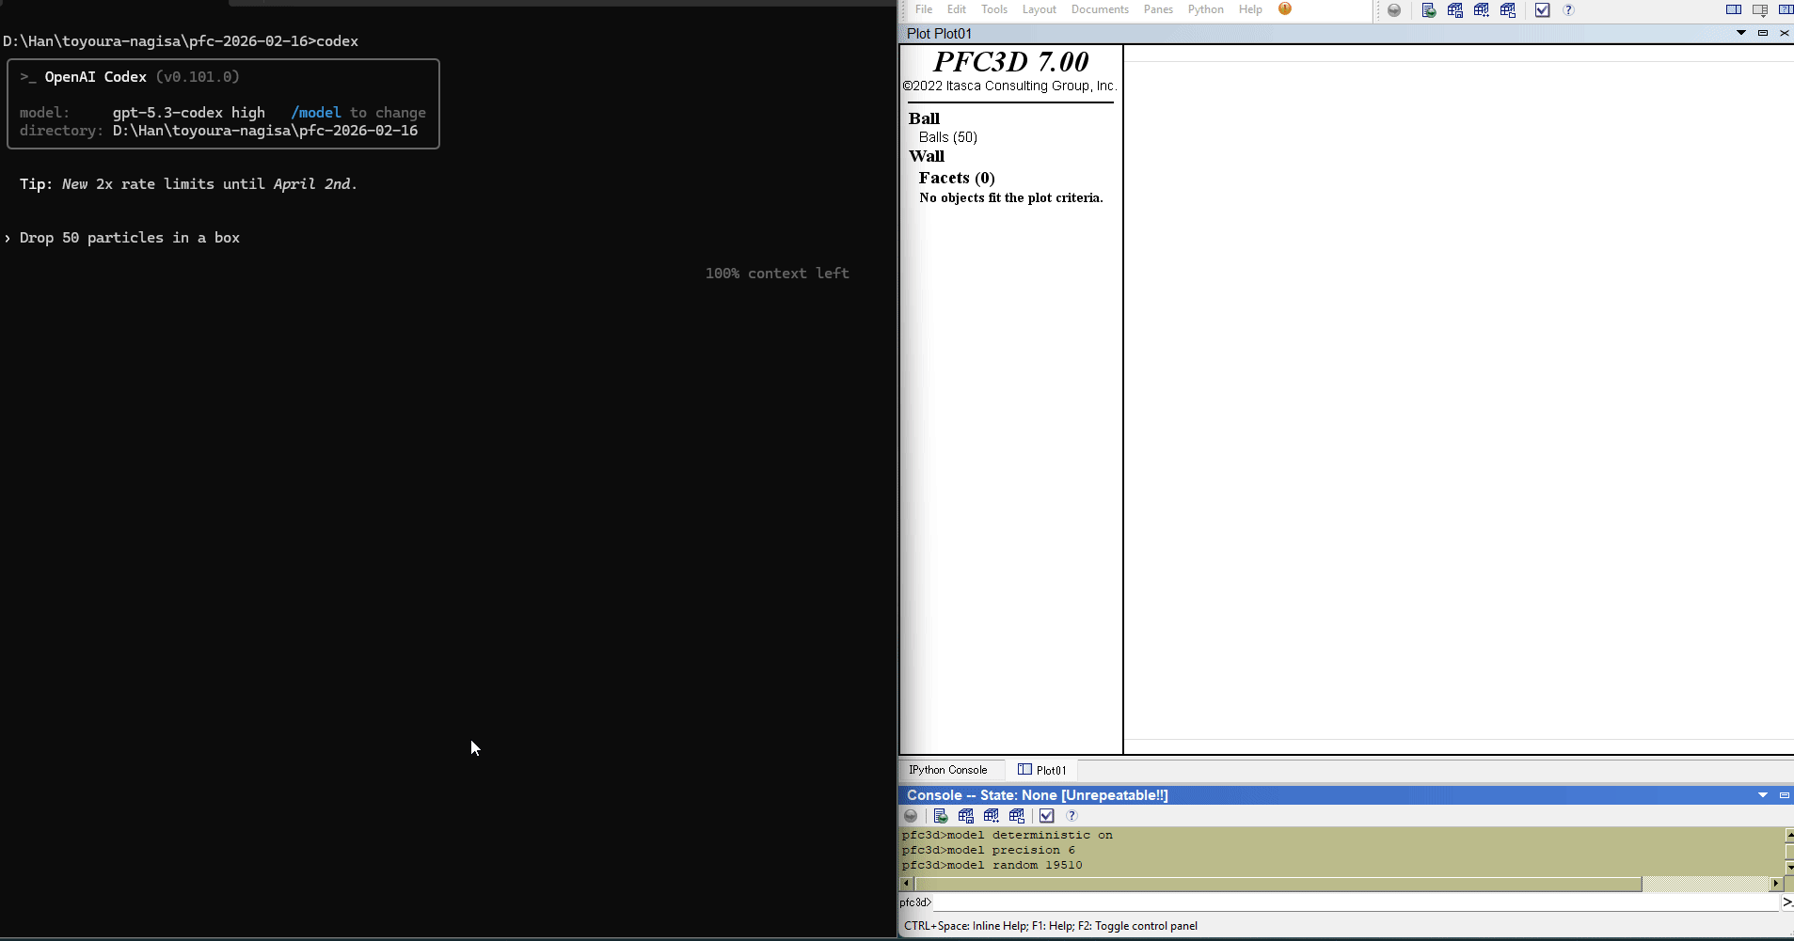
Task: Click the console horizontal scrollbar left arrow
Action: pyautogui.click(x=907, y=884)
